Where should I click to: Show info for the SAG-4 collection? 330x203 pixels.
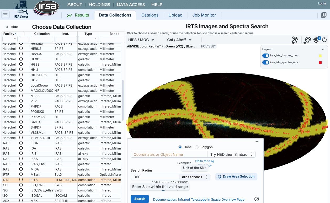tap(21, 122)
